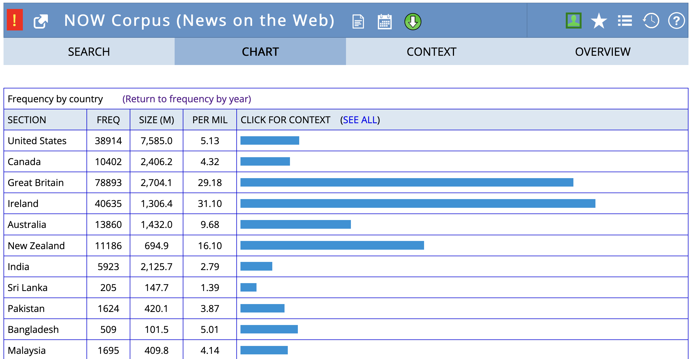Switch to the CONTEXT tab
The image size is (692, 359).
point(431,52)
